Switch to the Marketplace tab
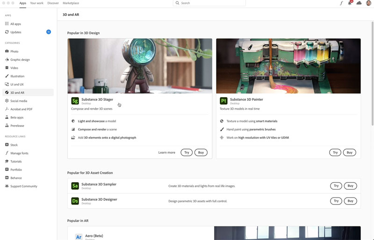Image resolution: width=374 pixels, height=240 pixels. 71,3
